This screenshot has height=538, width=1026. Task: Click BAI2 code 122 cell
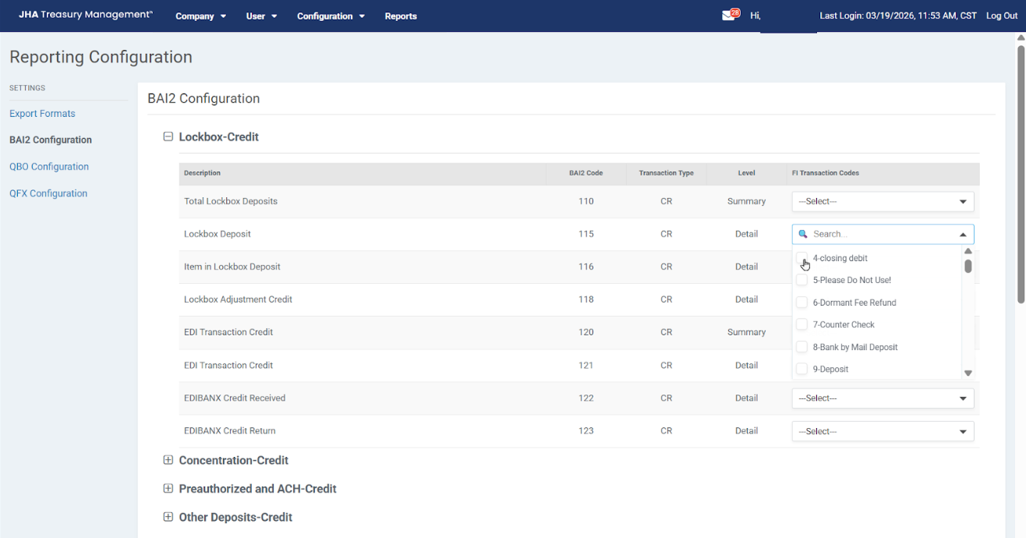[586, 398]
